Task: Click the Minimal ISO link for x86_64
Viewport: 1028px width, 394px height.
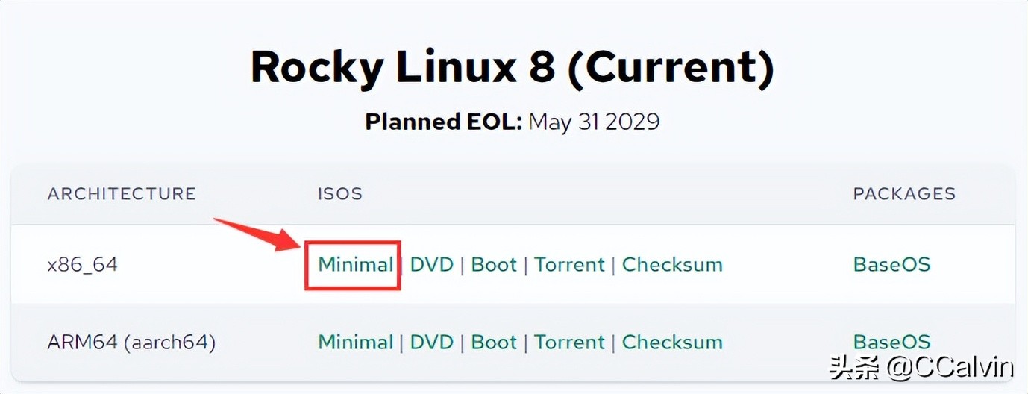Action: 355,265
